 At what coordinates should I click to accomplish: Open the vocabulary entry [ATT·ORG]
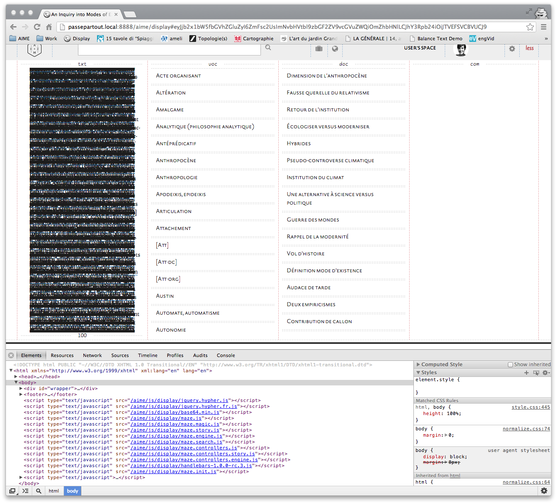coord(168,279)
